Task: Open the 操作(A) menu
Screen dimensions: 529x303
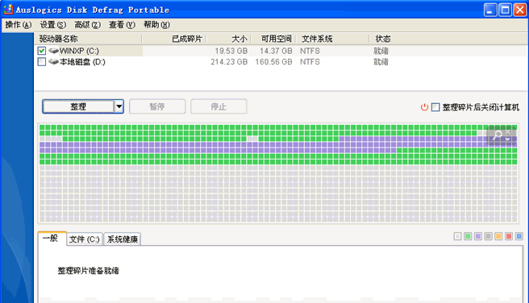Action: pyautogui.click(x=19, y=25)
